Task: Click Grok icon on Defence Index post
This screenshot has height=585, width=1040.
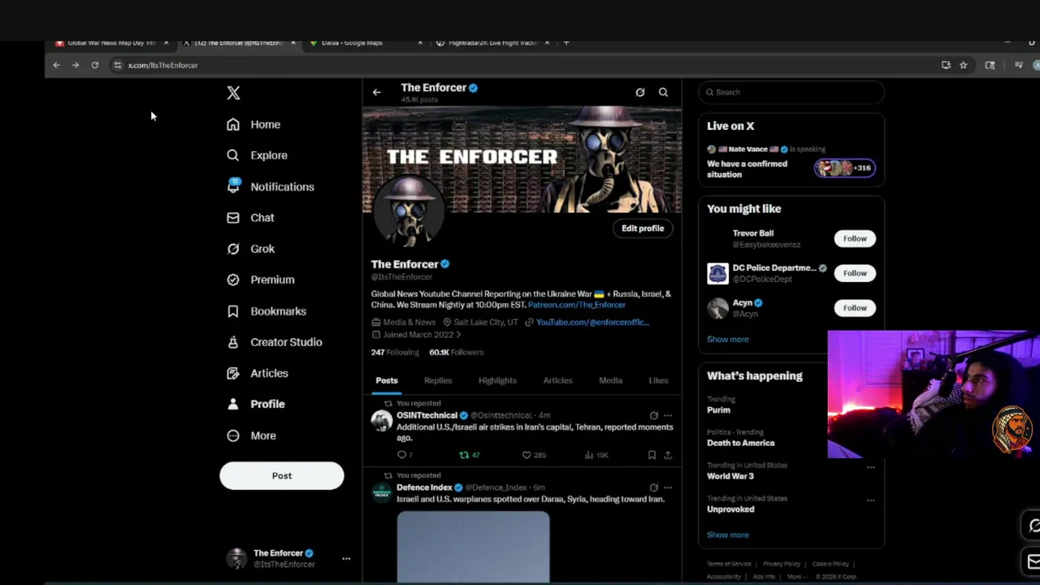Action: (654, 487)
